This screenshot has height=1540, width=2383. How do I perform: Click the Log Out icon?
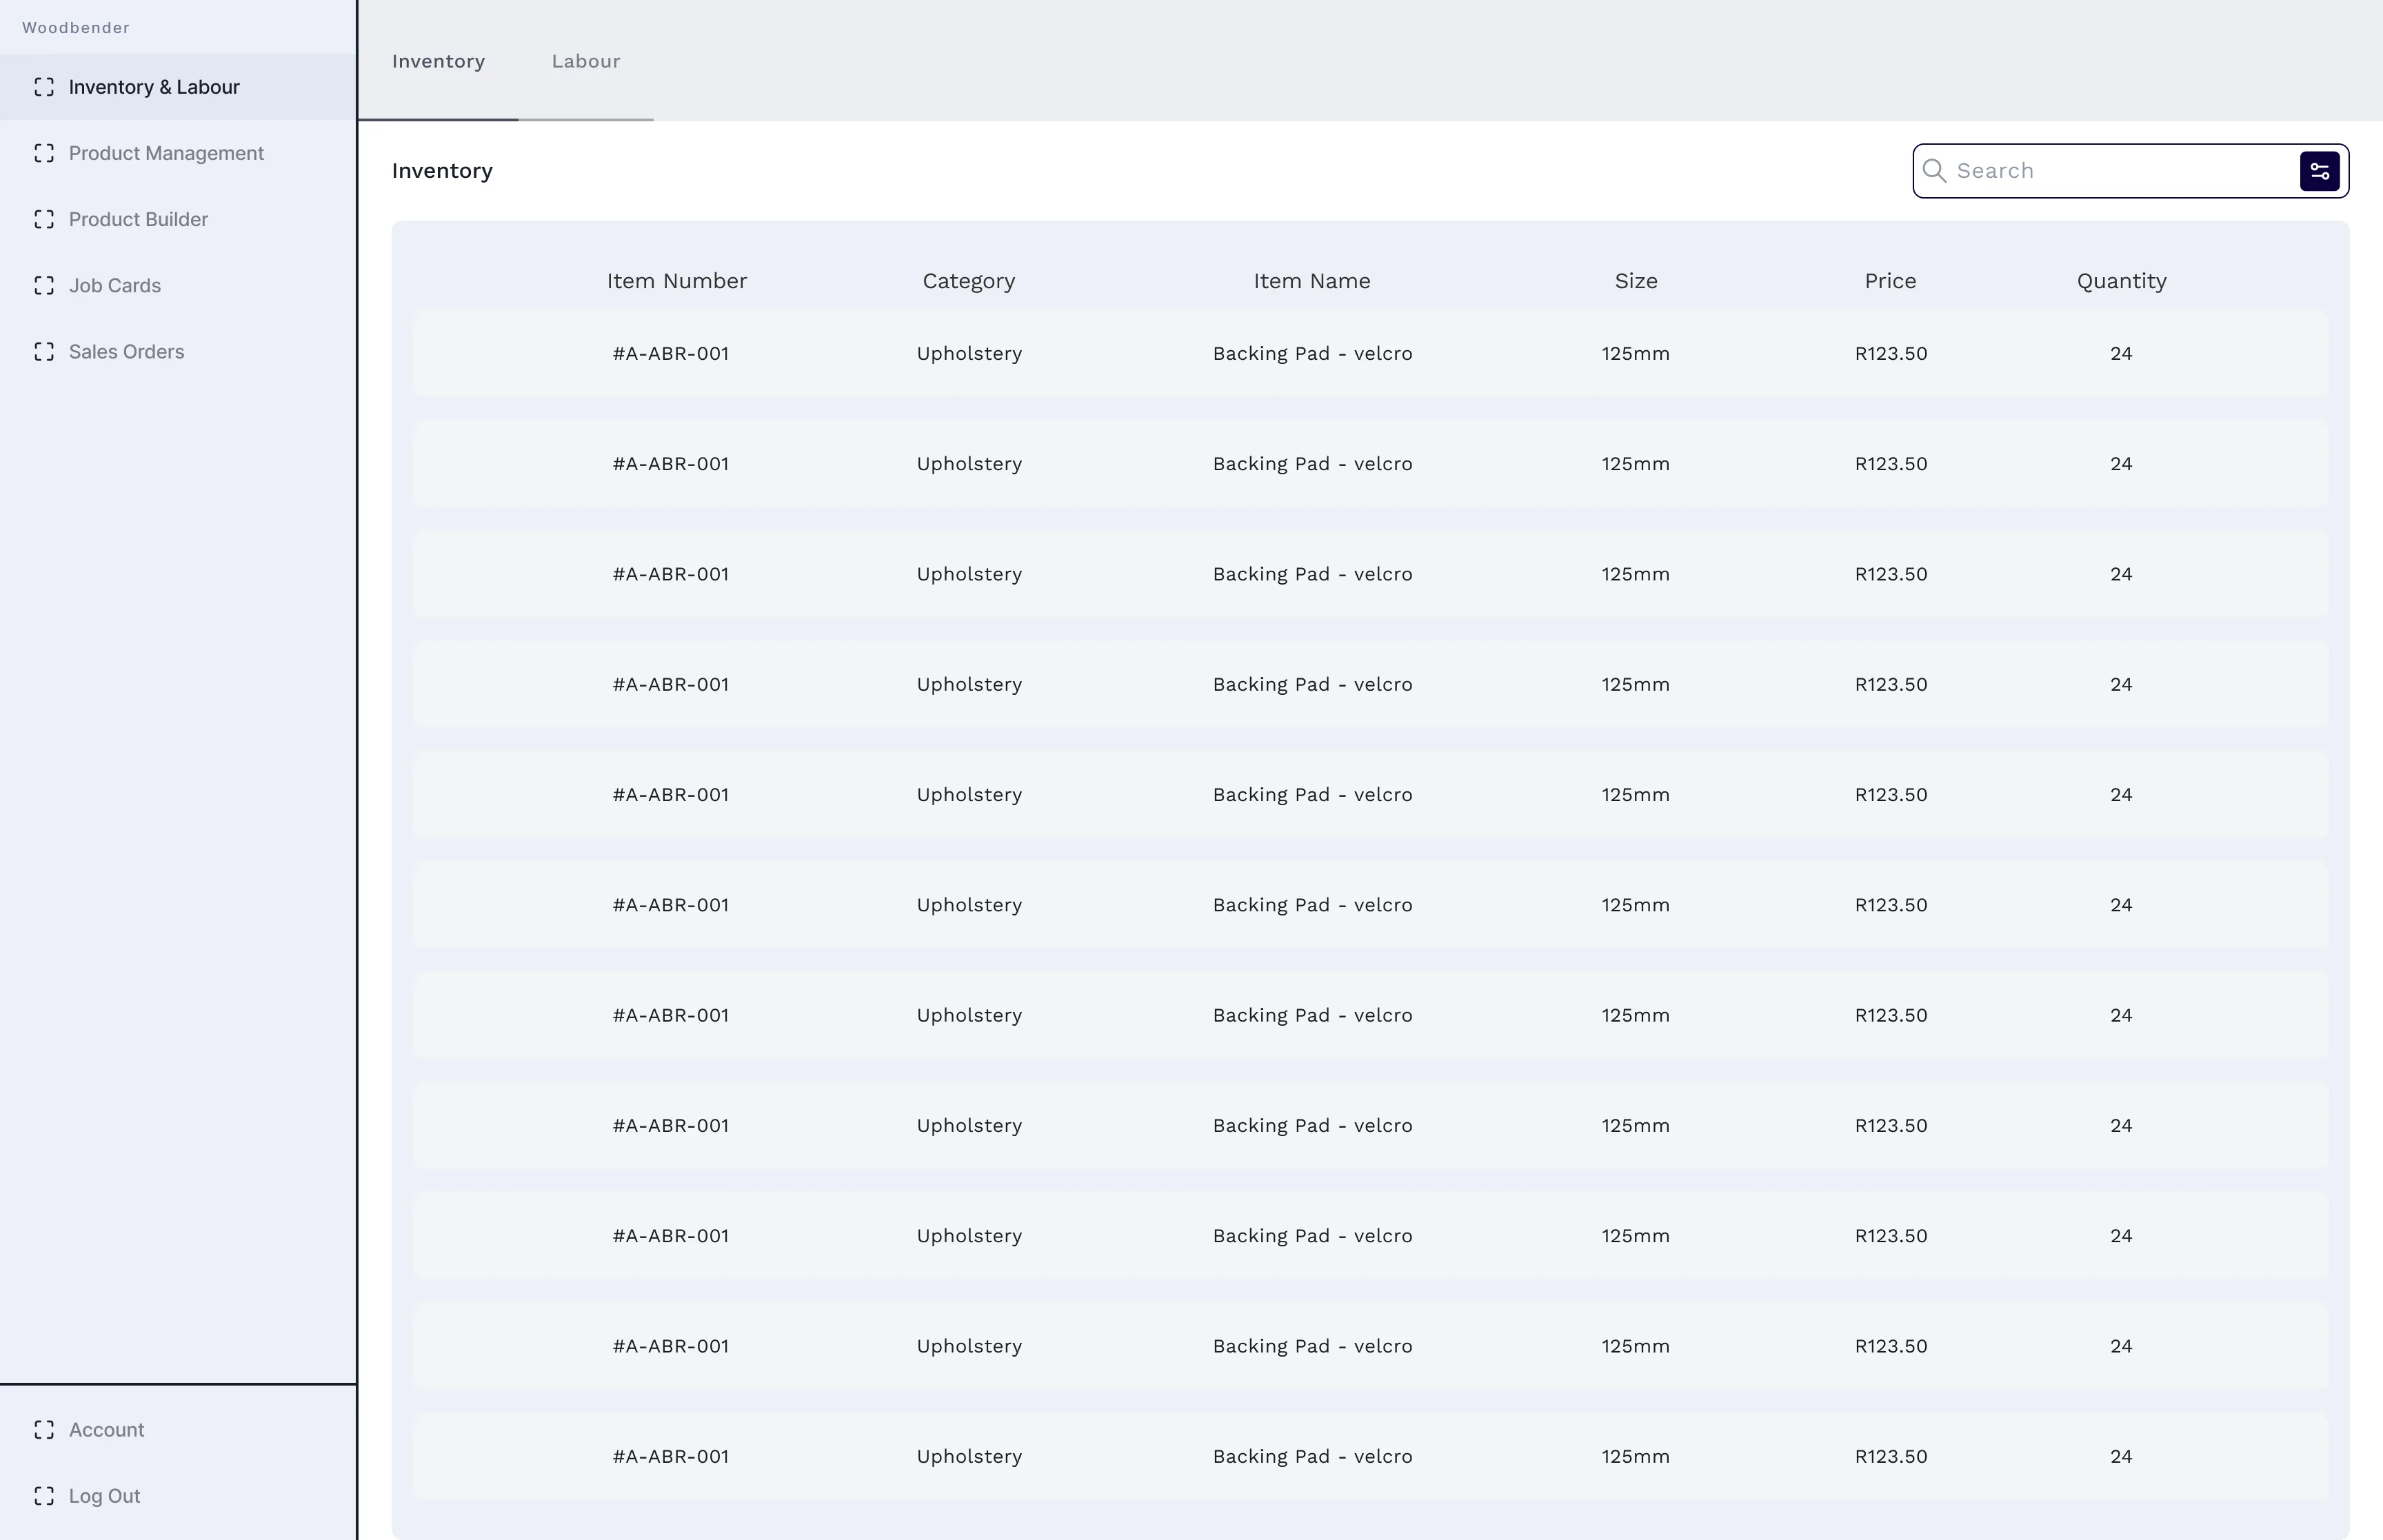44,1496
